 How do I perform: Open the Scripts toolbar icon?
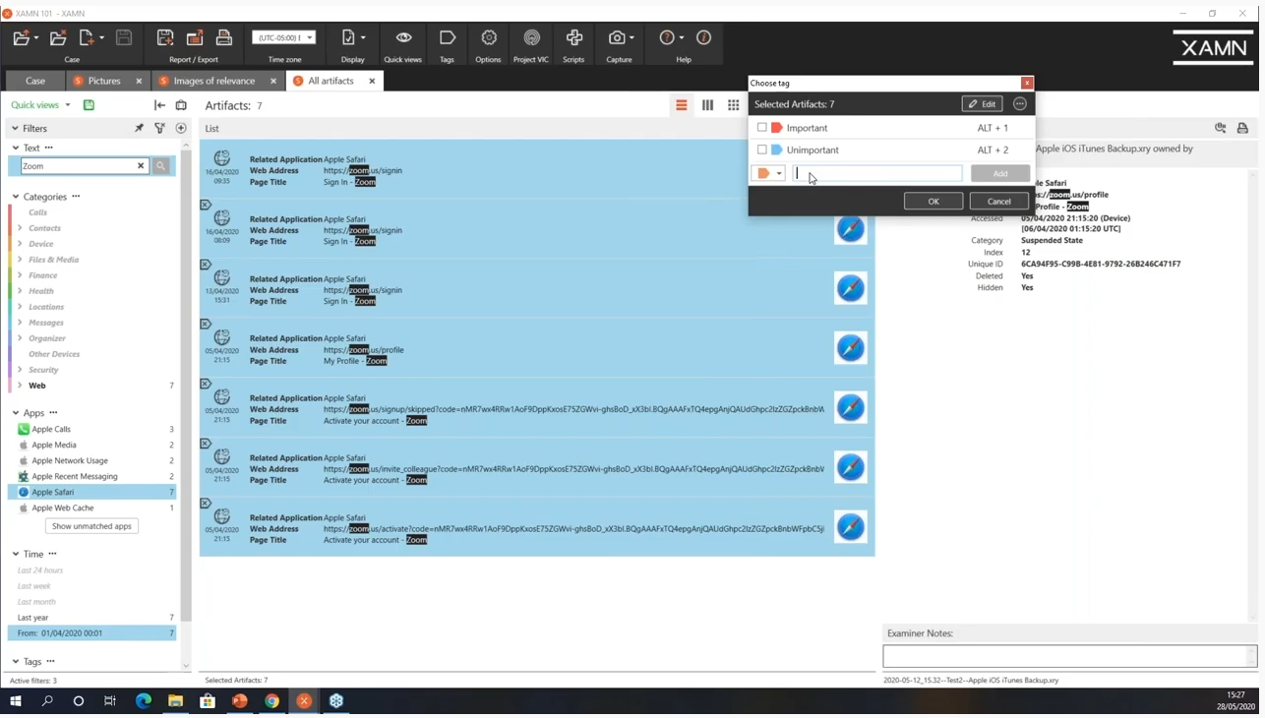[573, 38]
